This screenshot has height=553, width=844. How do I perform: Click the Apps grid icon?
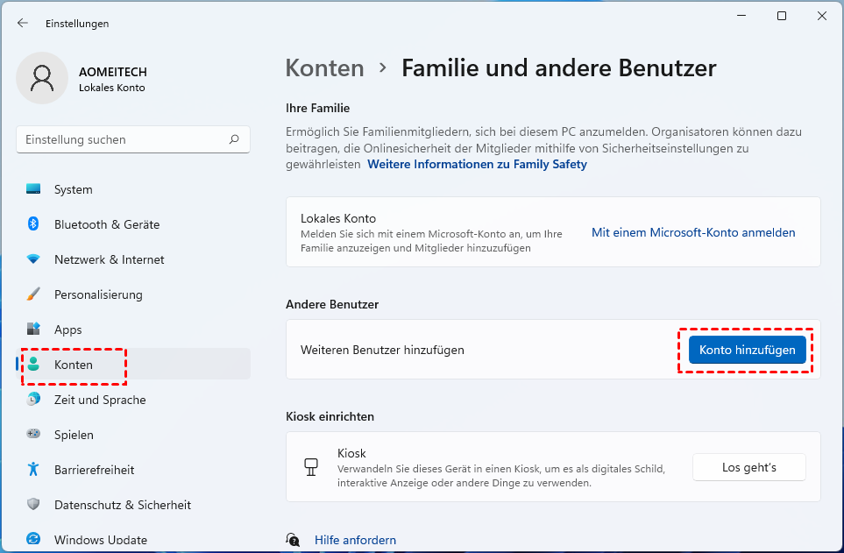[x=33, y=330]
